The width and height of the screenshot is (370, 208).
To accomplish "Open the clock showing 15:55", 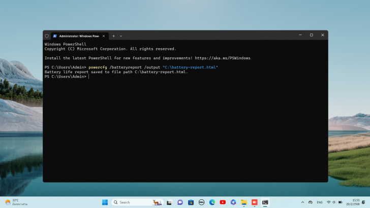I will [353, 202].
